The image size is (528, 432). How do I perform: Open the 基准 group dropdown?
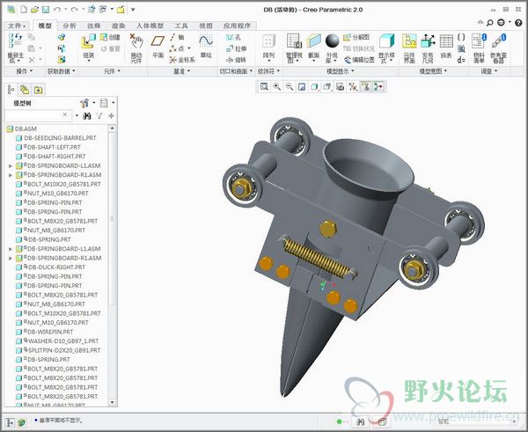pyautogui.click(x=182, y=71)
